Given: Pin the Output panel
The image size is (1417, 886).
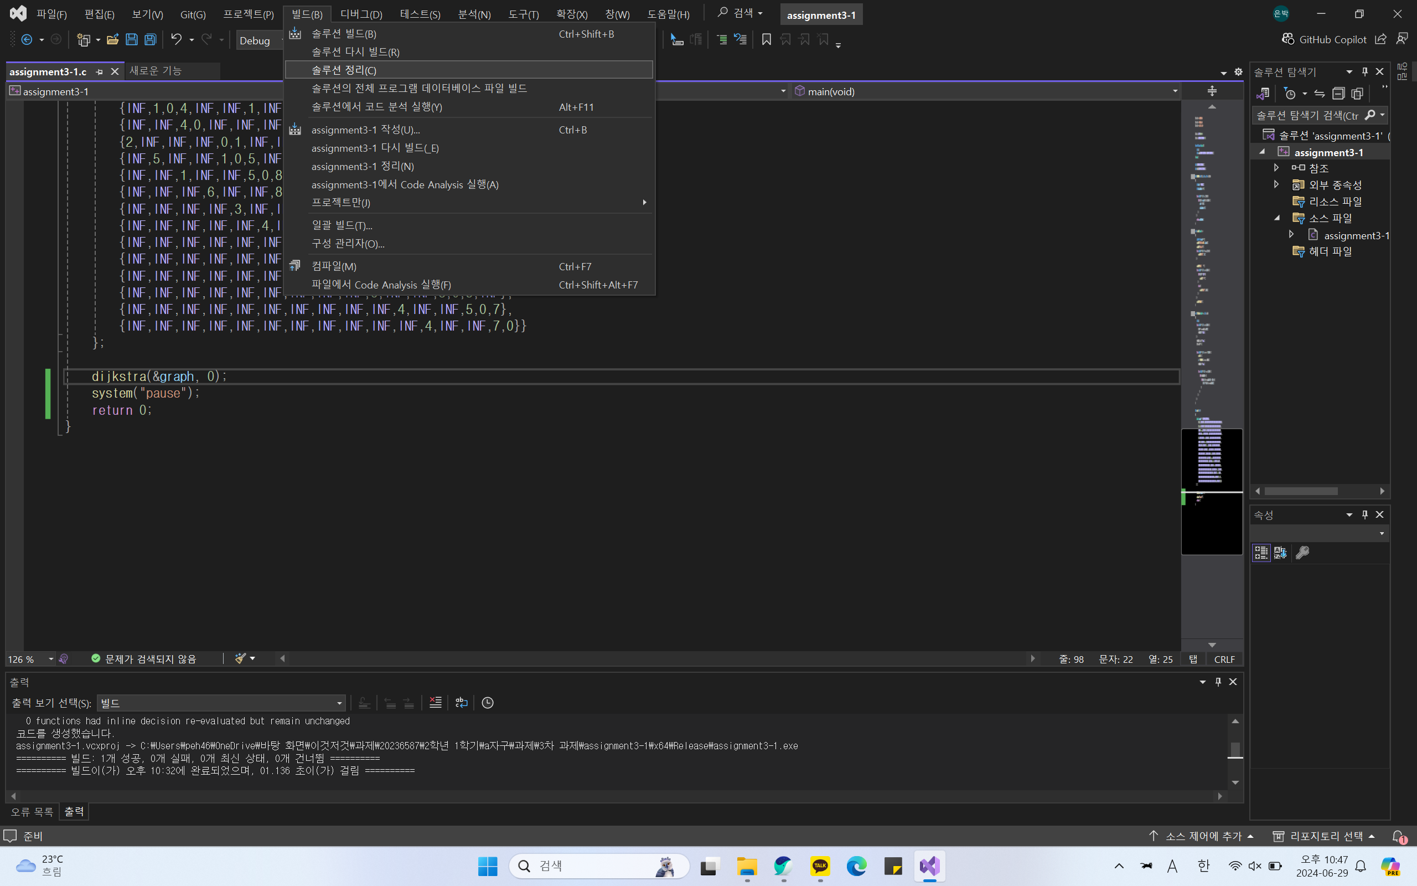Looking at the screenshot, I should coord(1218,682).
